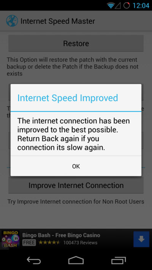The height and width of the screenshot is (270, 152).
Task: Tap the OK button in the dialog
Action: [x=76, y=166]
